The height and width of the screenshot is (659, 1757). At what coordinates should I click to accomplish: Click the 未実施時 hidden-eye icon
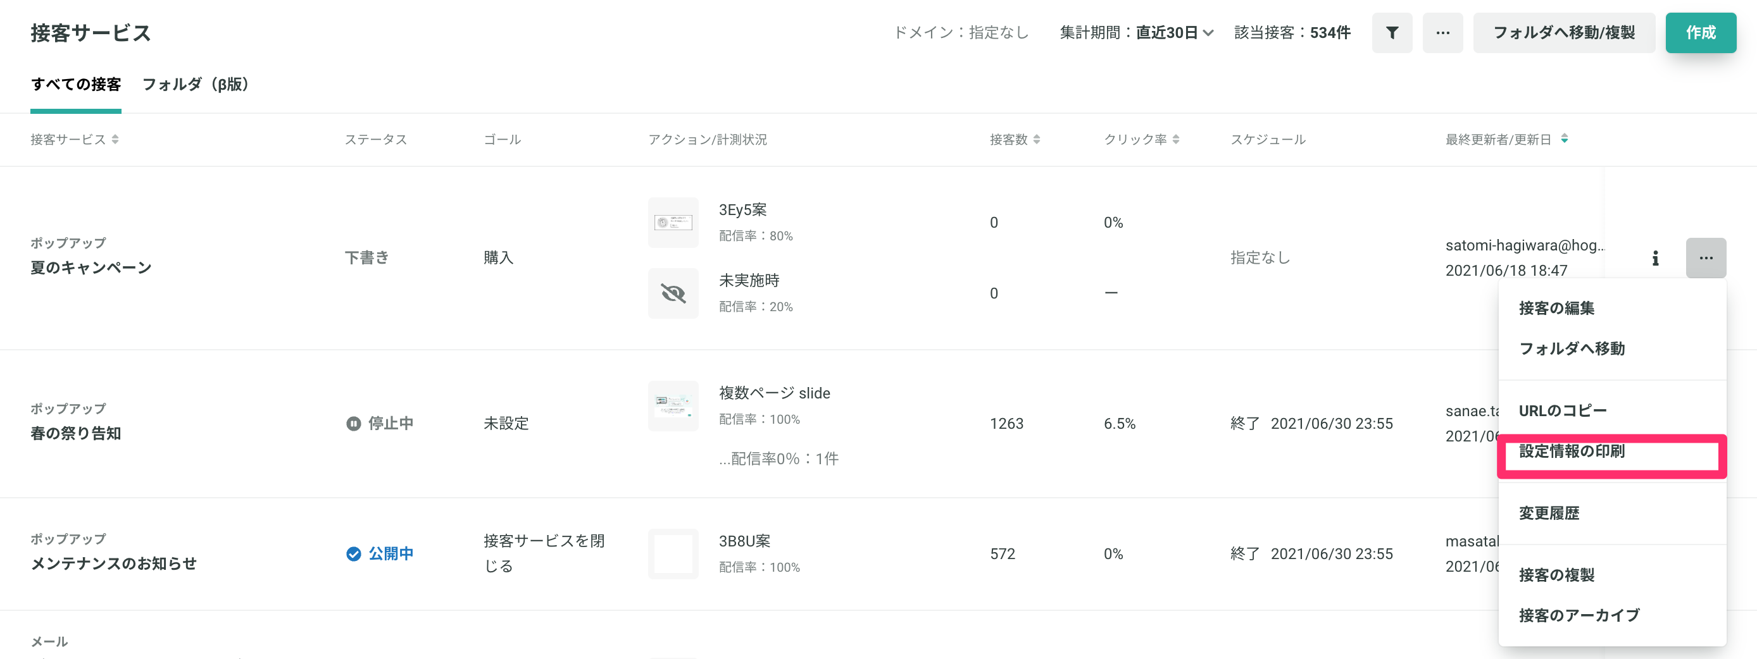tap(673, 293)
